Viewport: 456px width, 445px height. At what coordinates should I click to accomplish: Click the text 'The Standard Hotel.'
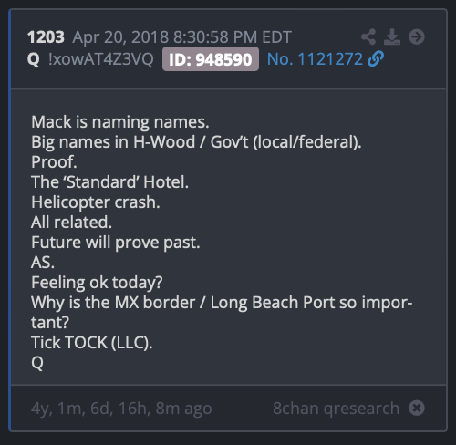tap(109, 182)
